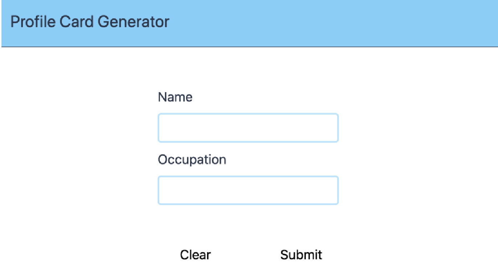Choose Submit next to the Clear button
Image resolution: width=498 pixels, height=275 pixels.
[301, 255]
